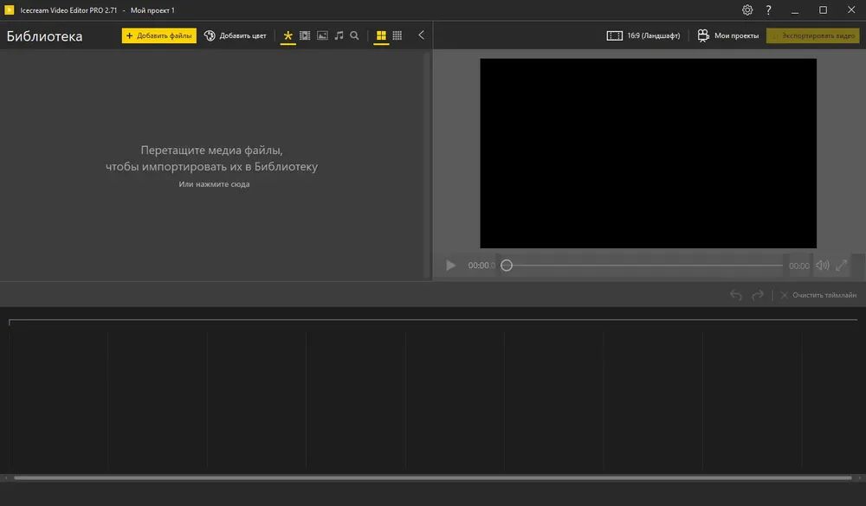Click the preview seek slider handle

[x=507, y=266]
